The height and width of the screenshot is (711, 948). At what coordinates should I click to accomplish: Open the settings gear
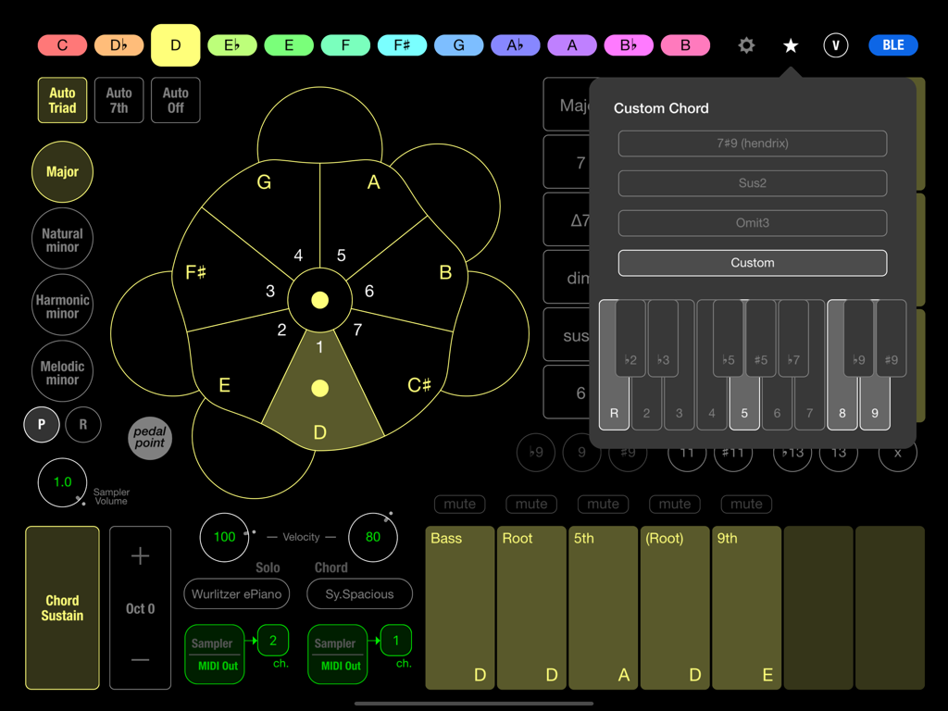tap(746, 44)
